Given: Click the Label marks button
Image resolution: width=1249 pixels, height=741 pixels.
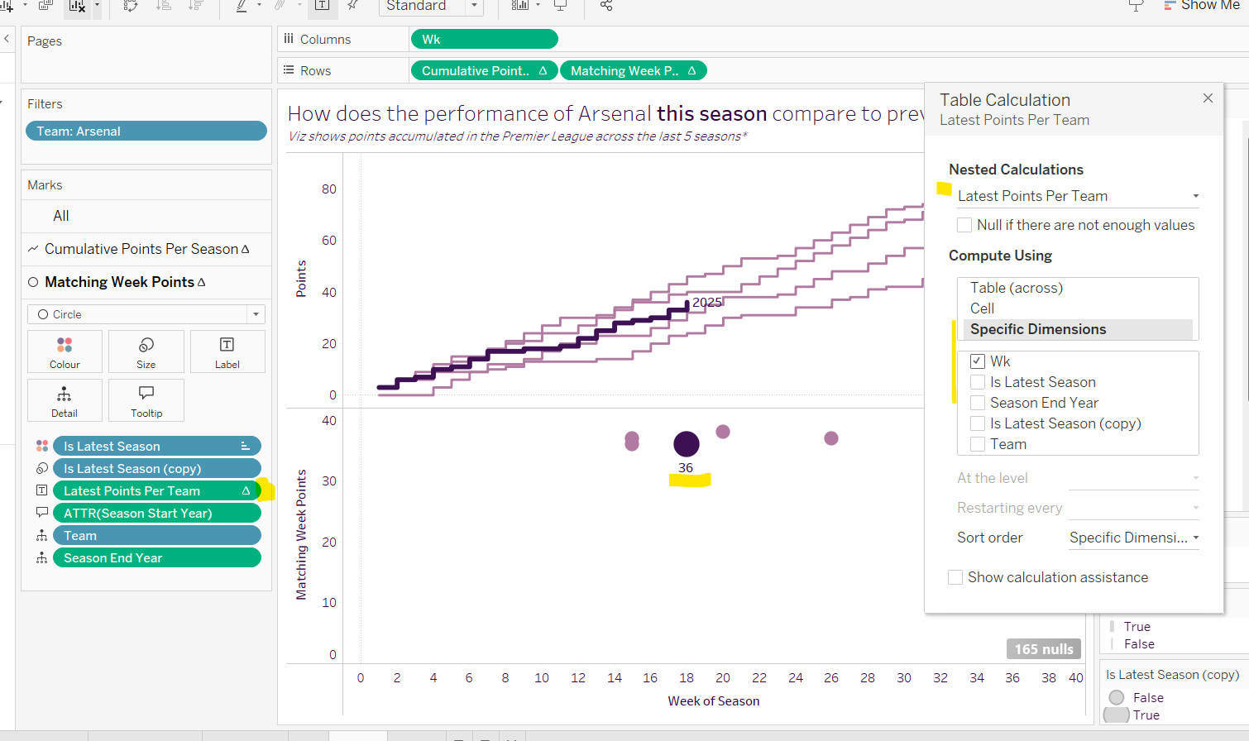Looking at the screenshot, I should (227, 351).
